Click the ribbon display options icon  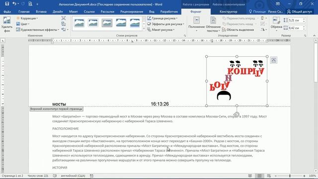coord(278,4)
